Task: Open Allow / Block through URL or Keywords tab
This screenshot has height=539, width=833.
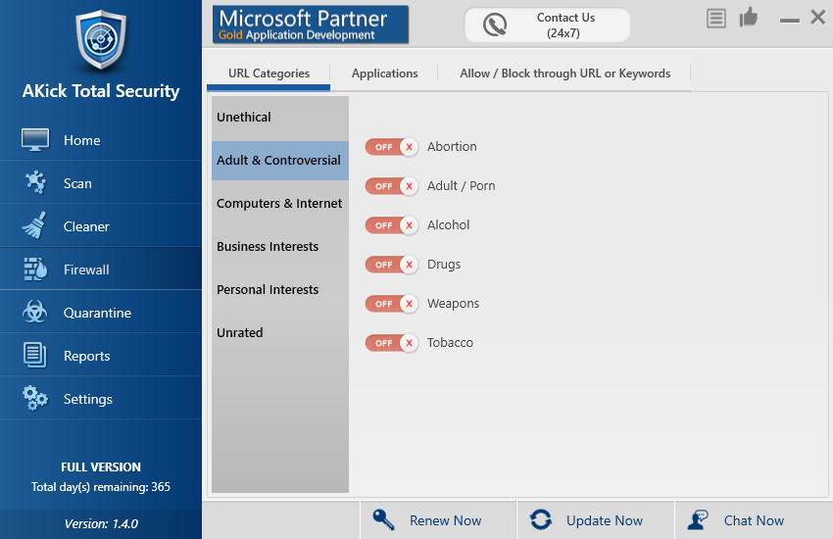Action: [x=564, y=73]
